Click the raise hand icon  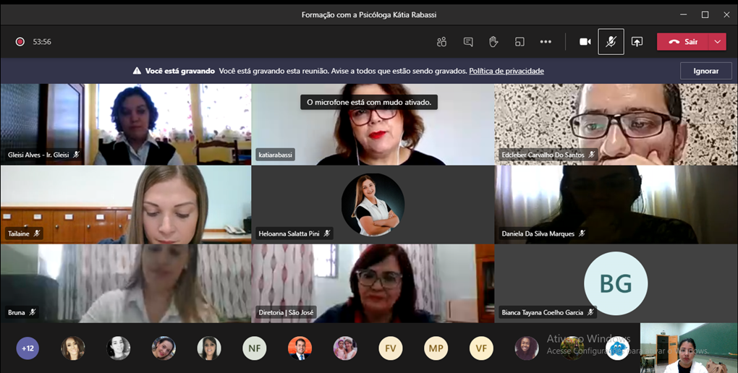[493, 42]
